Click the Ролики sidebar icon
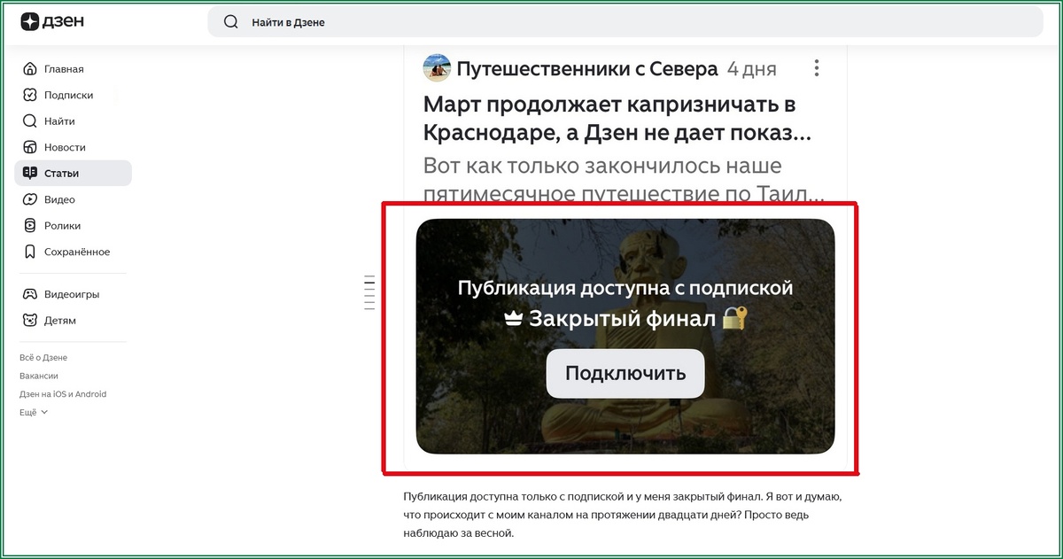 point(29,225)
